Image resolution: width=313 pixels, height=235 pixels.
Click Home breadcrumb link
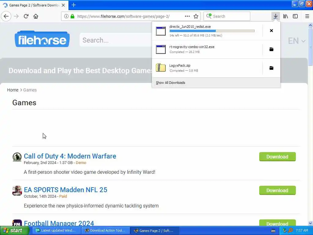pyautogui.click(x=13, y=90)
